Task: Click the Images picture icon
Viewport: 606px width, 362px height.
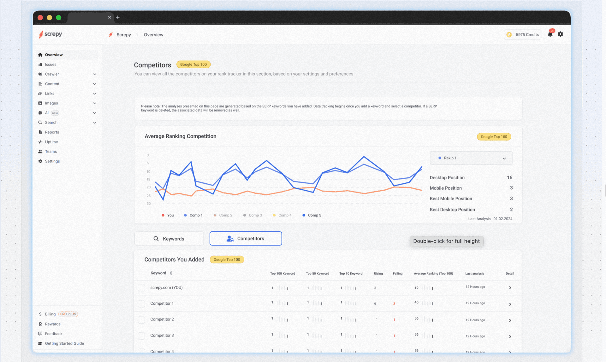Action: coord(40,103)
